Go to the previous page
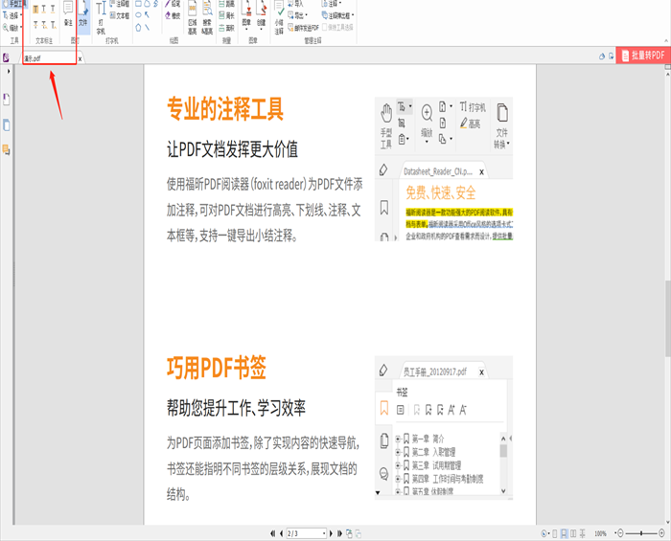 [x=281, y=533]
